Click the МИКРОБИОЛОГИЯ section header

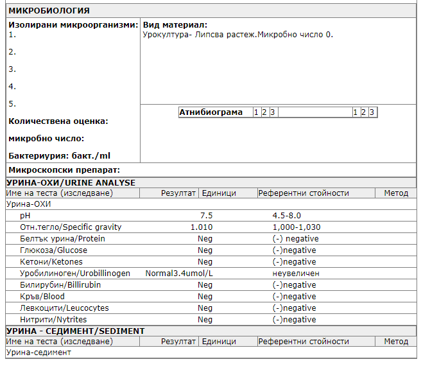(x=49, y=11)
